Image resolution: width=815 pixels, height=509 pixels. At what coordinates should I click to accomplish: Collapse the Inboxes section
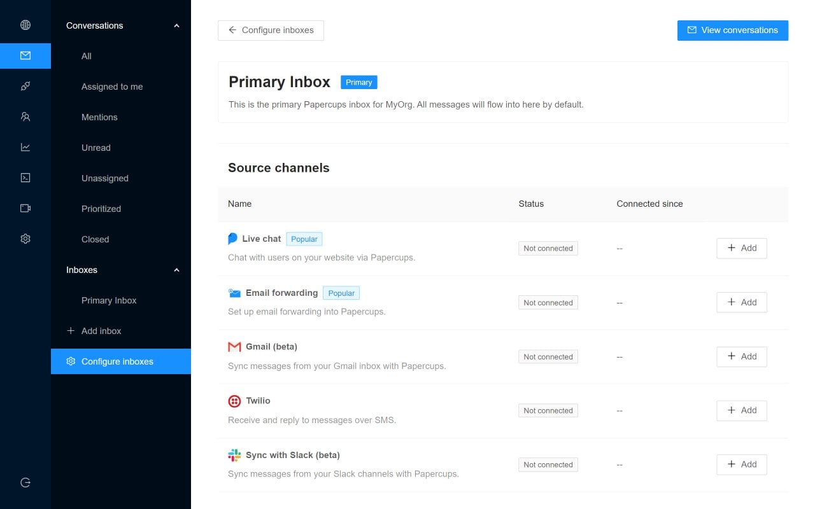[x=176, y=270]
